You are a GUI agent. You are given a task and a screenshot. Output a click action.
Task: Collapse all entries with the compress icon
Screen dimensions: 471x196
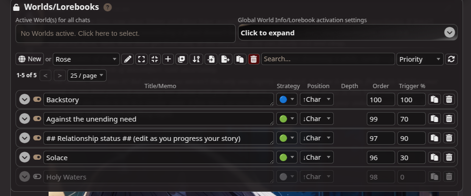point(155,59)
